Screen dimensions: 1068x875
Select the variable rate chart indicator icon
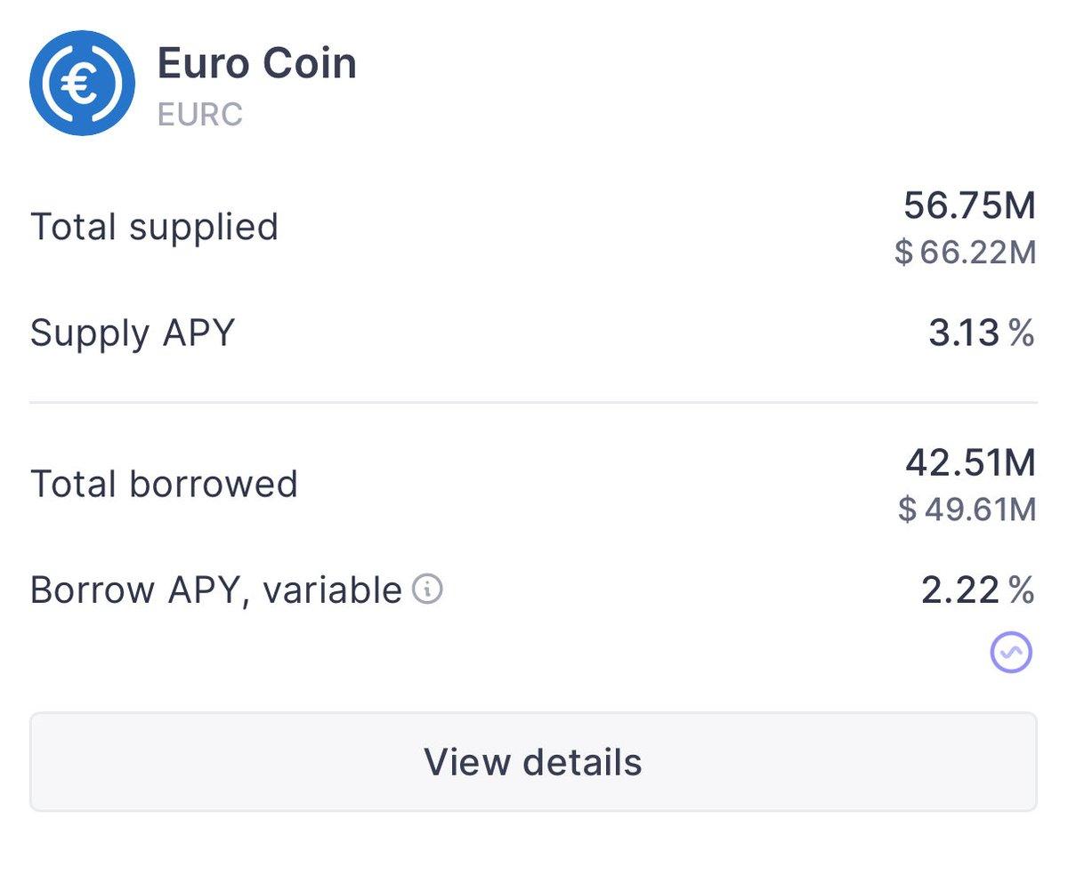coord(1010,654)
